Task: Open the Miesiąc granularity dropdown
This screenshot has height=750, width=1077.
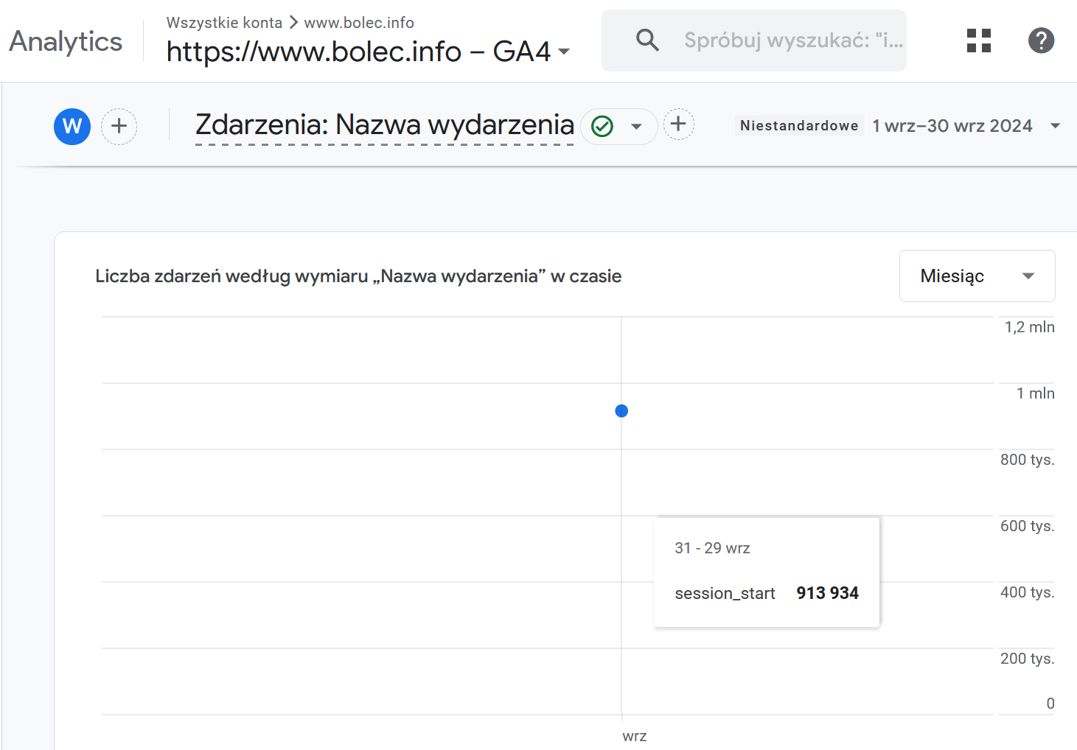Action: coord(977,276)
